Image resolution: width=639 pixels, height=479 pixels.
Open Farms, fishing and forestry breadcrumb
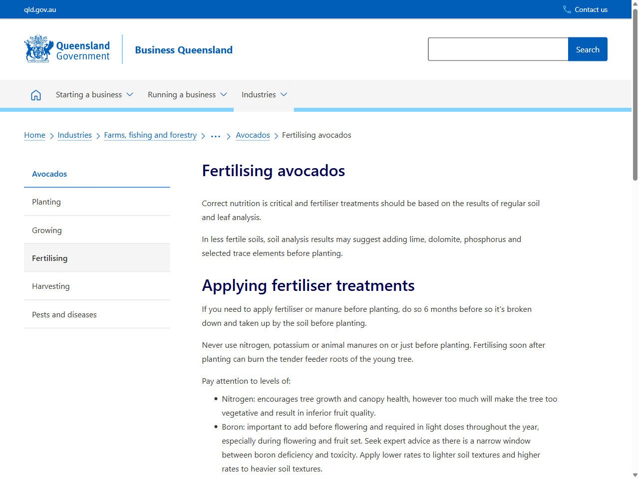[150, 135]
